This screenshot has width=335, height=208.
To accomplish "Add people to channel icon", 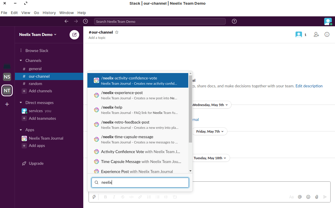I will tap(316, 34).
